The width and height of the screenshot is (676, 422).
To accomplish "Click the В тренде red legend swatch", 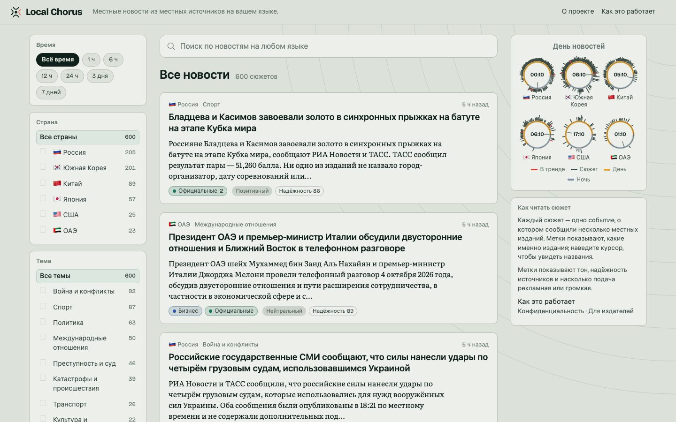I will [534, 169].
